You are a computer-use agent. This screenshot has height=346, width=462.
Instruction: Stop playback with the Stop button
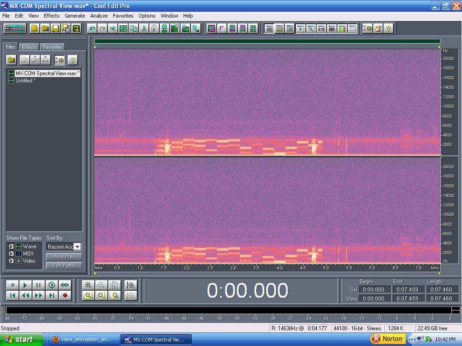tap(12, 285)
